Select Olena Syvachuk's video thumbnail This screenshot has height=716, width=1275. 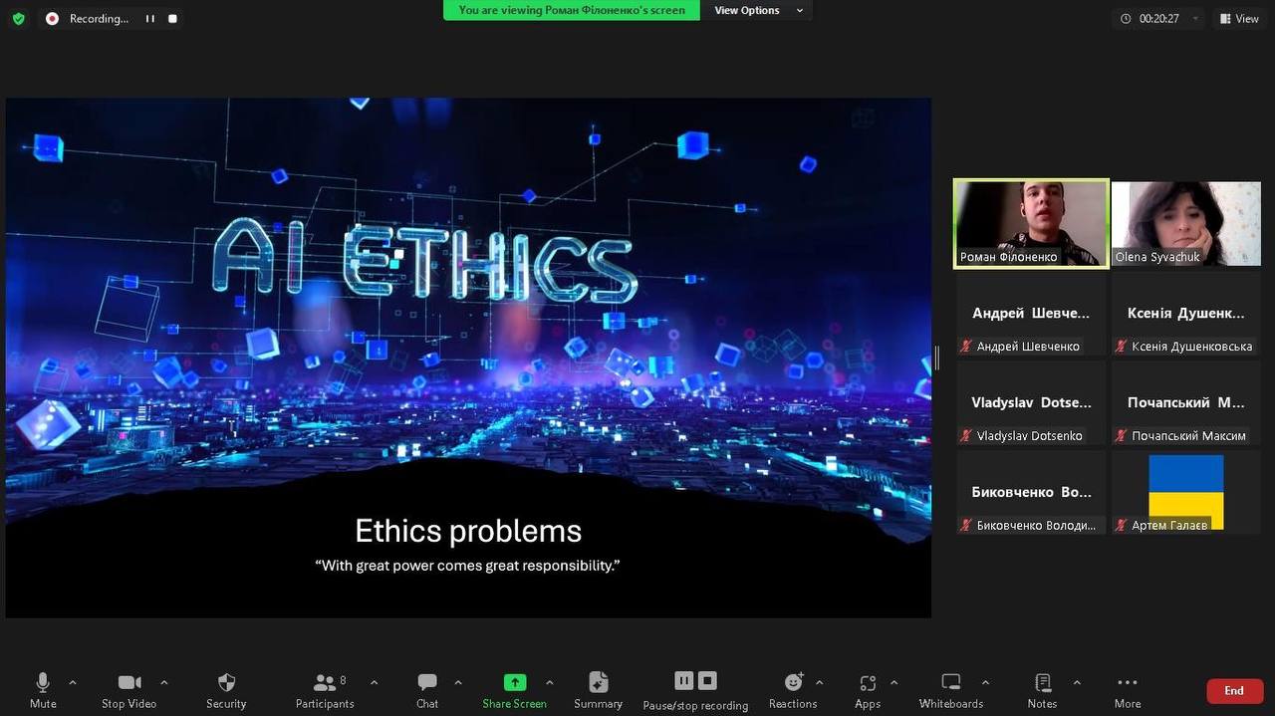click(1185, 224)
